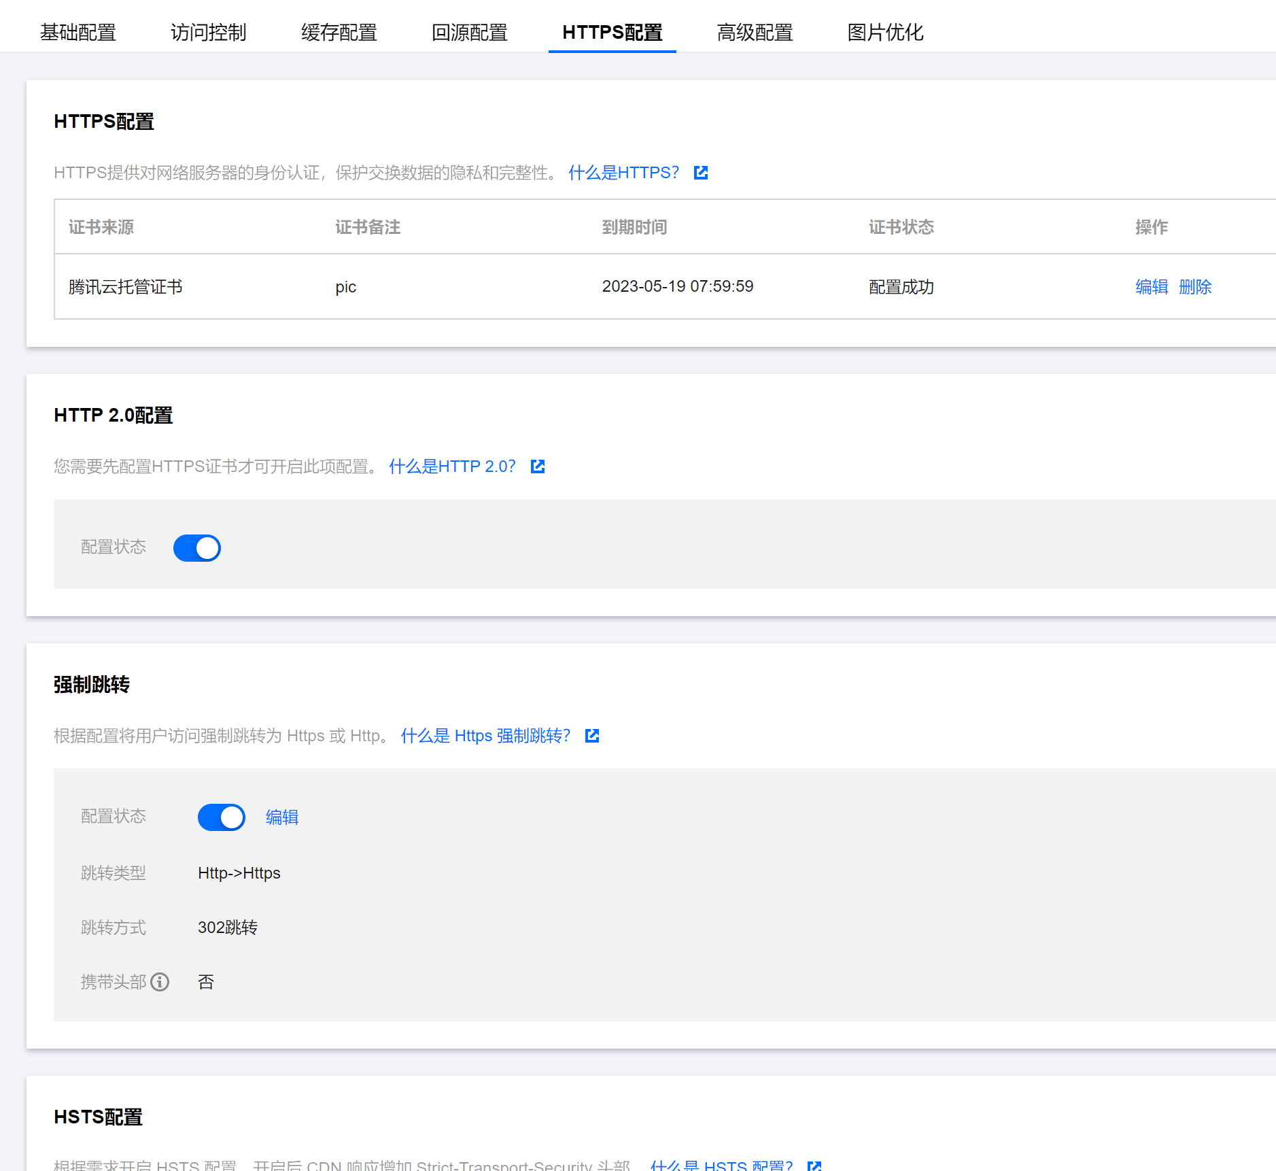The width and height of the screenshot is (1276, 1171).
Task: Click external link icon beside 什么是HTTP 2.0?
Action: tap(538, 466)
